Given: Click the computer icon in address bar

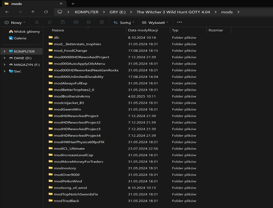Looking at the screenshot, I should [x=60, y=12].
